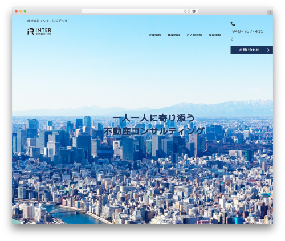The image size is (285, 241).
Task: Click the phone handset icon
Action: tap(233, 24)
